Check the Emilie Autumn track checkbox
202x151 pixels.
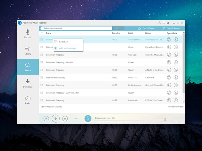pyautogui.click(x=42, y=85)
